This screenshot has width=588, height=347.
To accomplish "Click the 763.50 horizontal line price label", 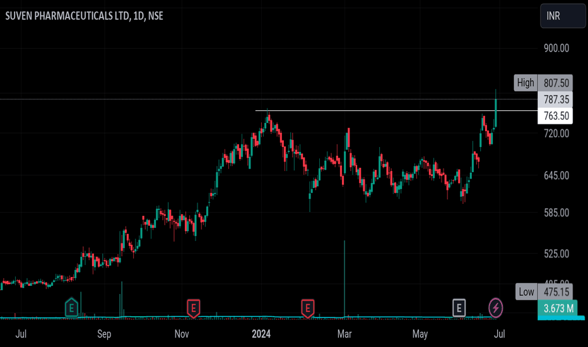I will point(556,116).
